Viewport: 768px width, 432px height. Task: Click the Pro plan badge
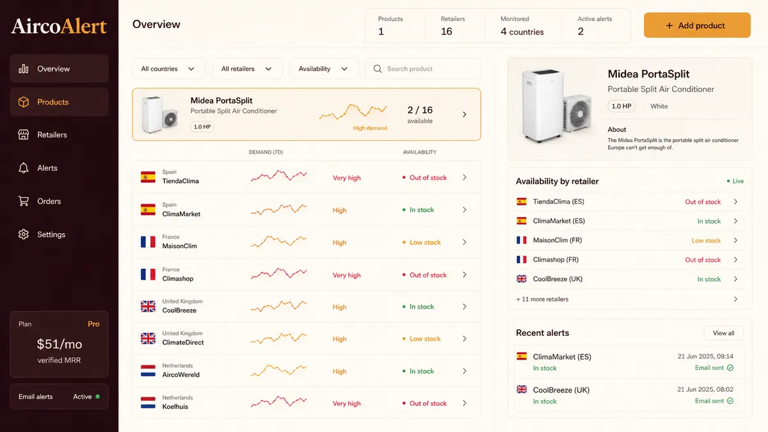coord(93,324)
